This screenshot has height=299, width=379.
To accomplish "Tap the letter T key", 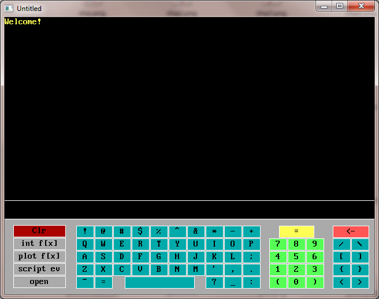I will [x=159, y=244].
